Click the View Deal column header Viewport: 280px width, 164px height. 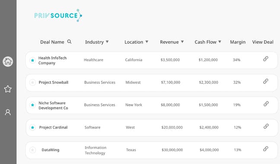click(263, 42)
